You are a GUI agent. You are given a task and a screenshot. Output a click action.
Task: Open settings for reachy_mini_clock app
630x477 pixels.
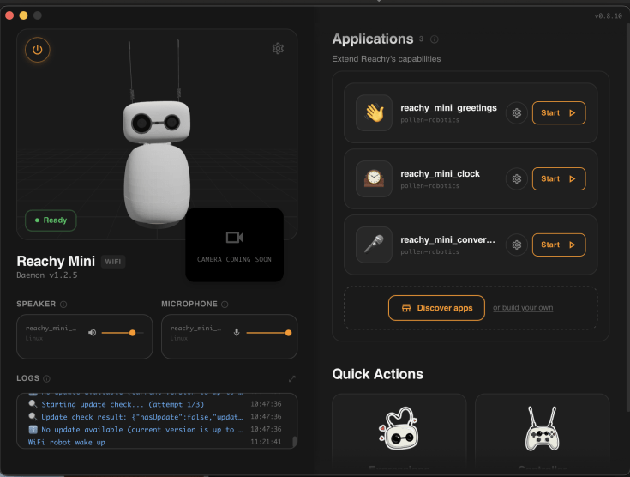(x=516, y=179)
